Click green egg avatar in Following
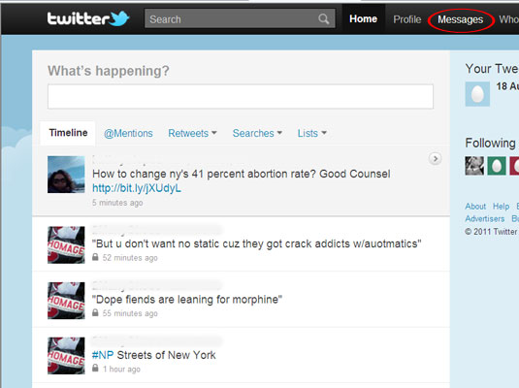This screenshot has width=519, height=388. coord(497,166)
